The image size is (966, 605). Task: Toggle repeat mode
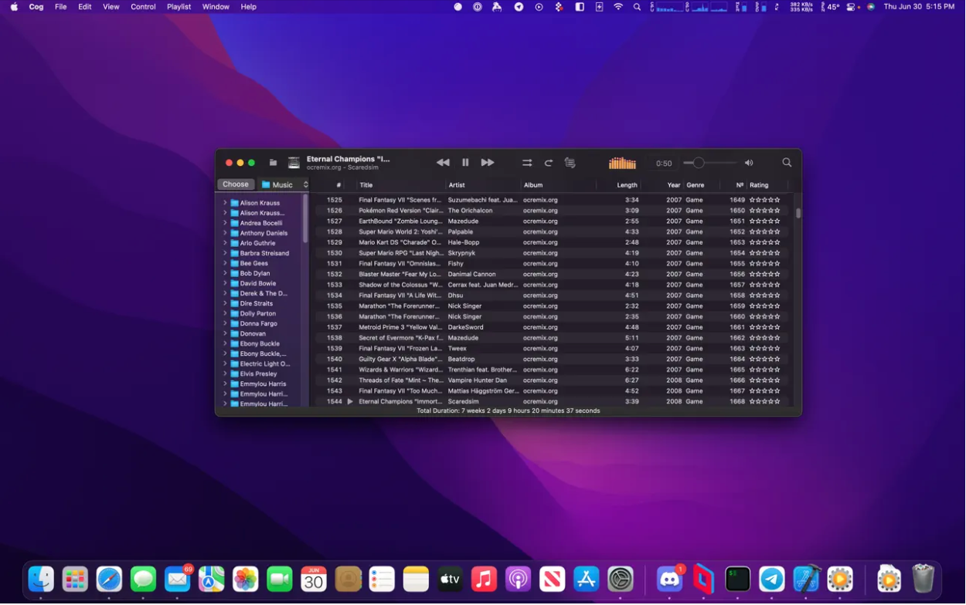[x=549, y=163]
